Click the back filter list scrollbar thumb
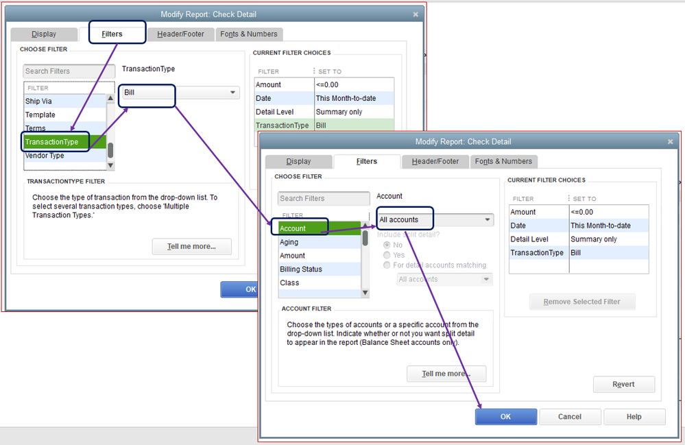The width and height of the screenshot is (685, 445). point(110,150)
